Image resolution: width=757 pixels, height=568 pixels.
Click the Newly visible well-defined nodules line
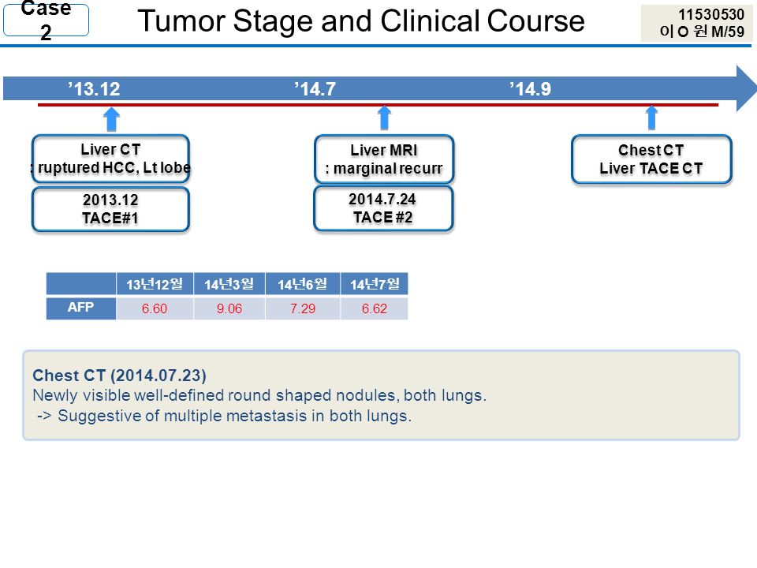[x=259, y=395]
